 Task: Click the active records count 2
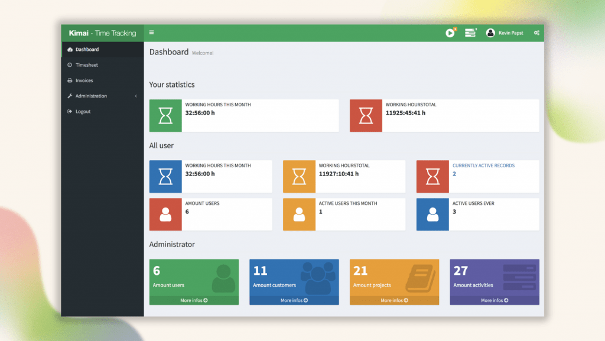(454, 174)
